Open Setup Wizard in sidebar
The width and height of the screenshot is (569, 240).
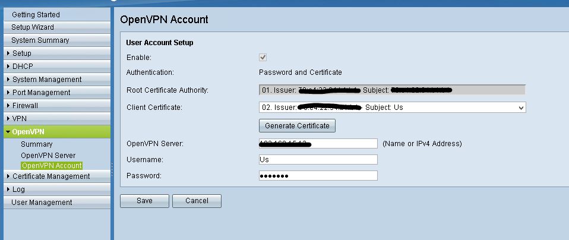point(57,27)
